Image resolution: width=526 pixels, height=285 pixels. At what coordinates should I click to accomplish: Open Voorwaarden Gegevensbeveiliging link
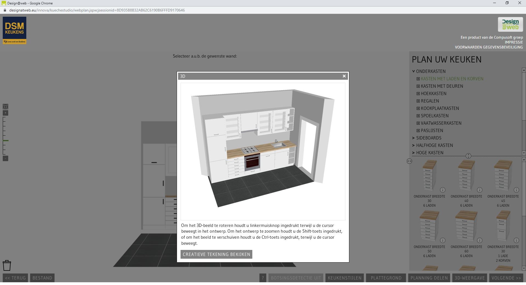pyautogui.click(x=489, y=47)
